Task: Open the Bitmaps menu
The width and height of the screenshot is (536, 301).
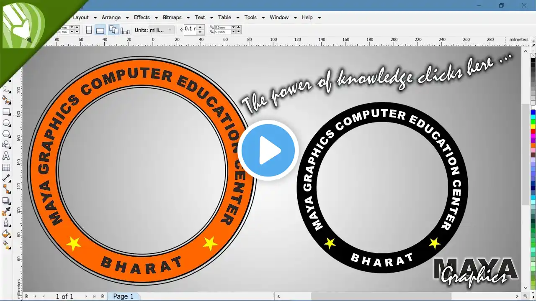Action: 172,18
